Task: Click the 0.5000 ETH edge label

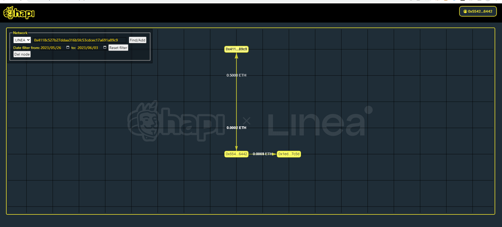Action: [x=236, y=75]
